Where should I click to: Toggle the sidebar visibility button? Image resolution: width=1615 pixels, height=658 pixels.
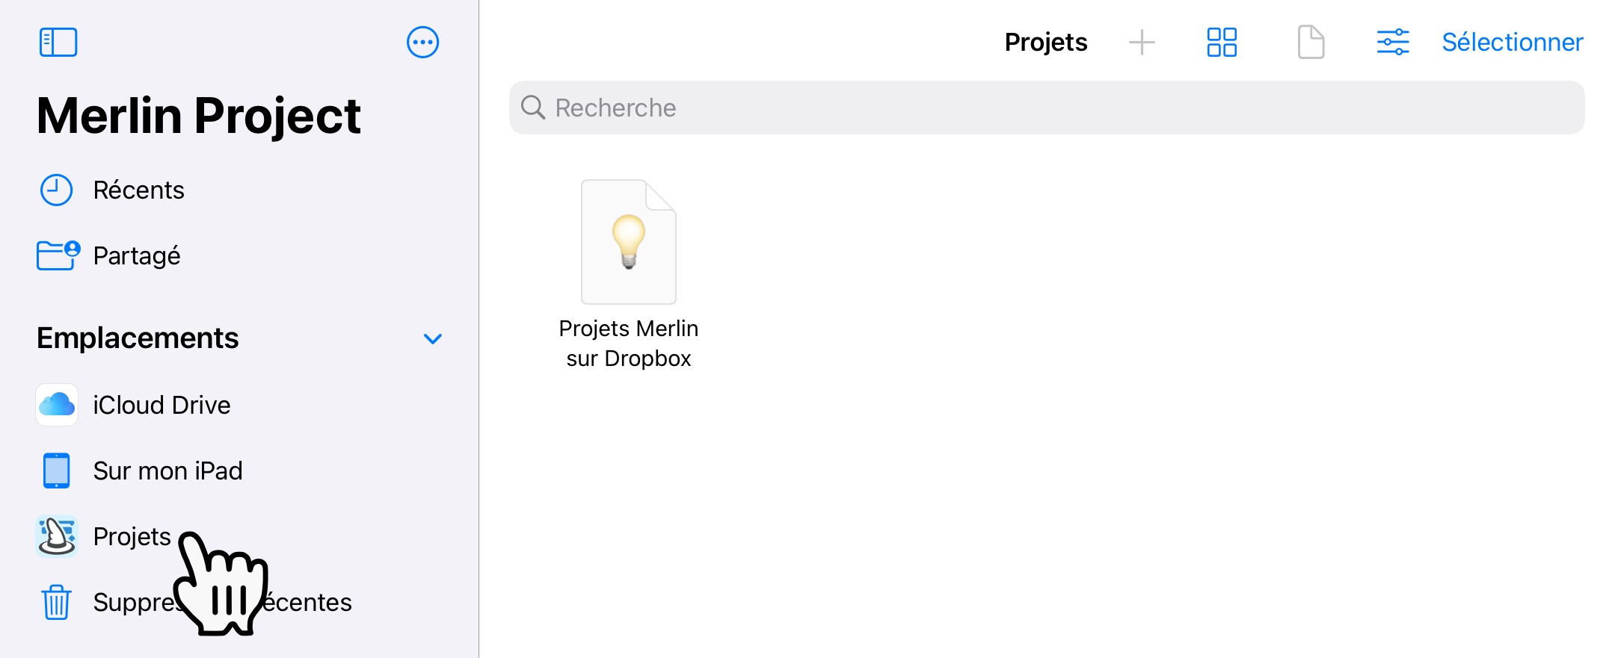[59, 42]
